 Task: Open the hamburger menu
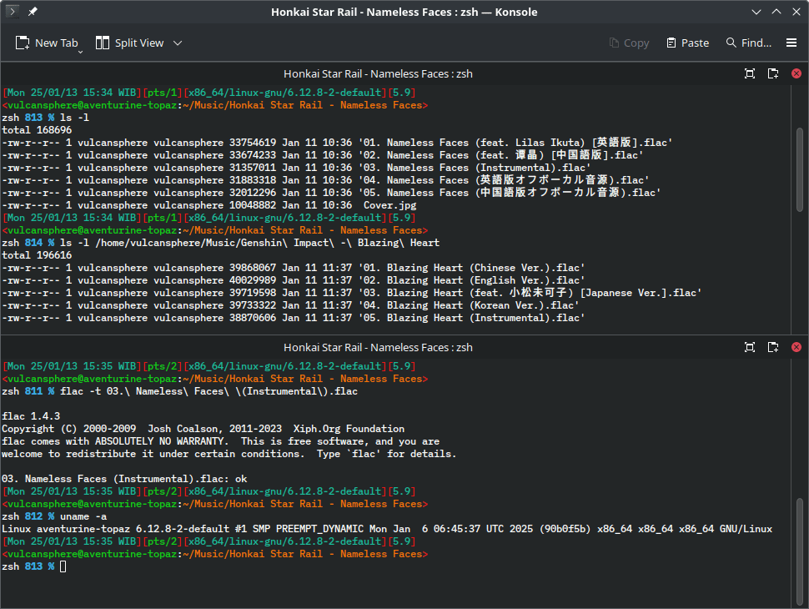point(791,43)
